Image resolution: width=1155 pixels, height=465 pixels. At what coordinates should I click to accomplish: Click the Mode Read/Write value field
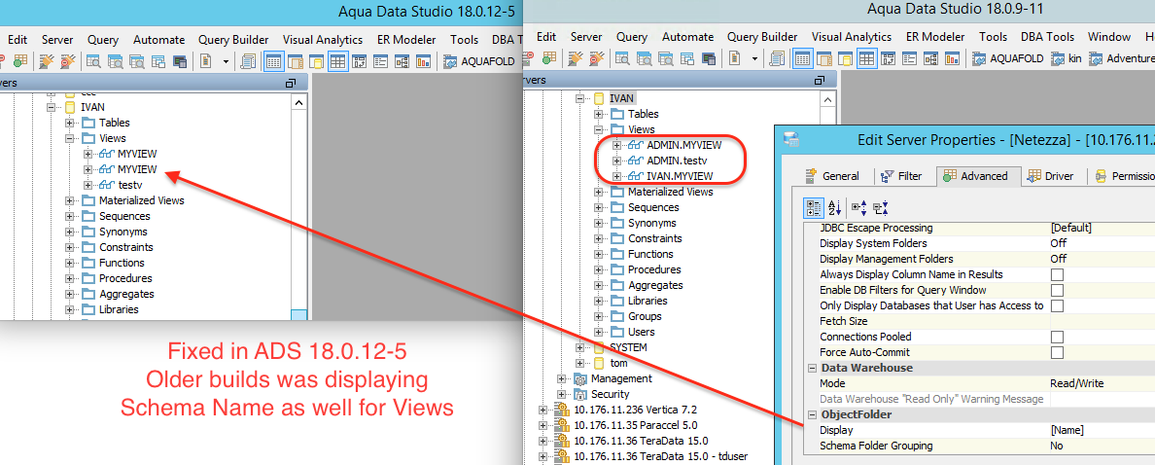pos(1102,383)
